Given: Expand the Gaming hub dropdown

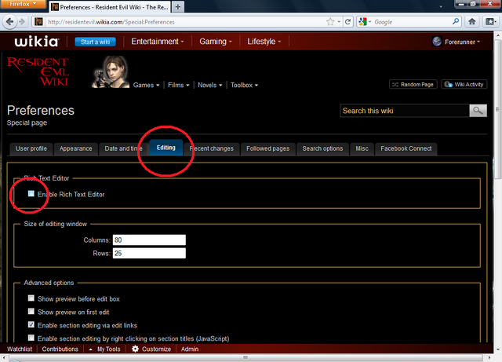Looking at the screenshot, I should pos(216,42).
